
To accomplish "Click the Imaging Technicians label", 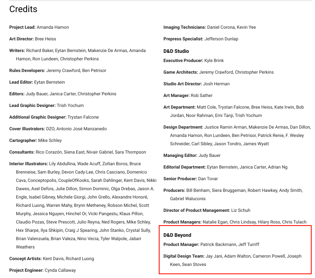I will tap(185, 27).
